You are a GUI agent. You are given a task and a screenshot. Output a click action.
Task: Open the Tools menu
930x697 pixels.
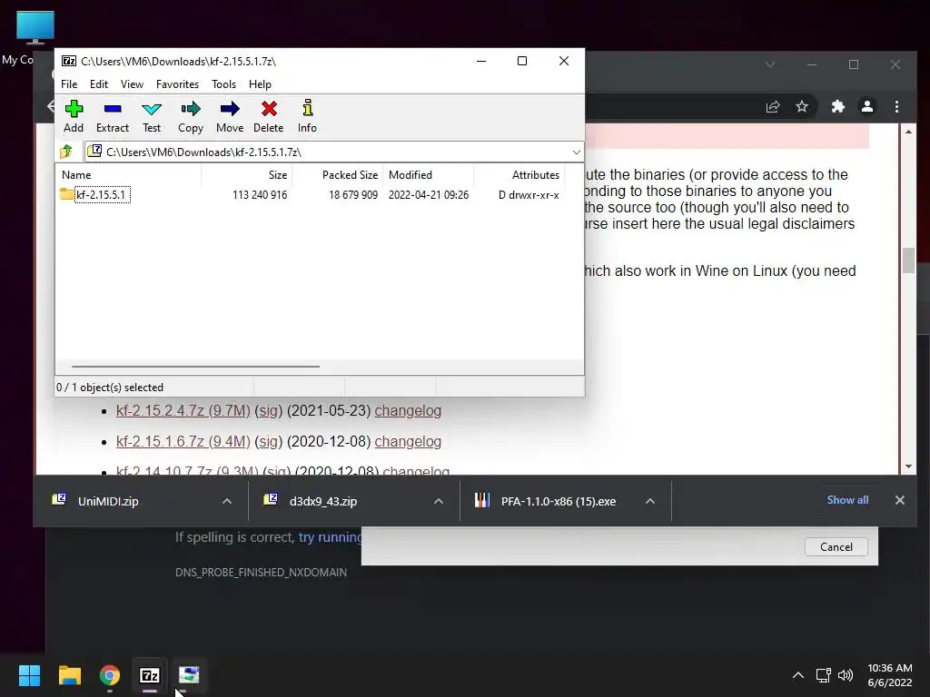(223, 84)
